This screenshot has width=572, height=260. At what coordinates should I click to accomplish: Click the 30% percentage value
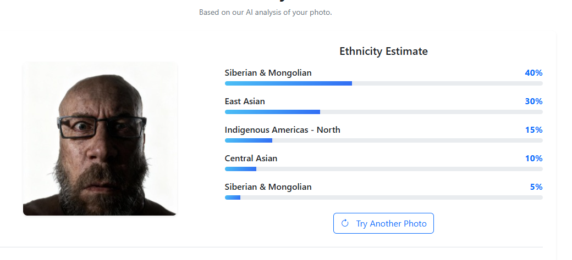[x=533, y=101]
